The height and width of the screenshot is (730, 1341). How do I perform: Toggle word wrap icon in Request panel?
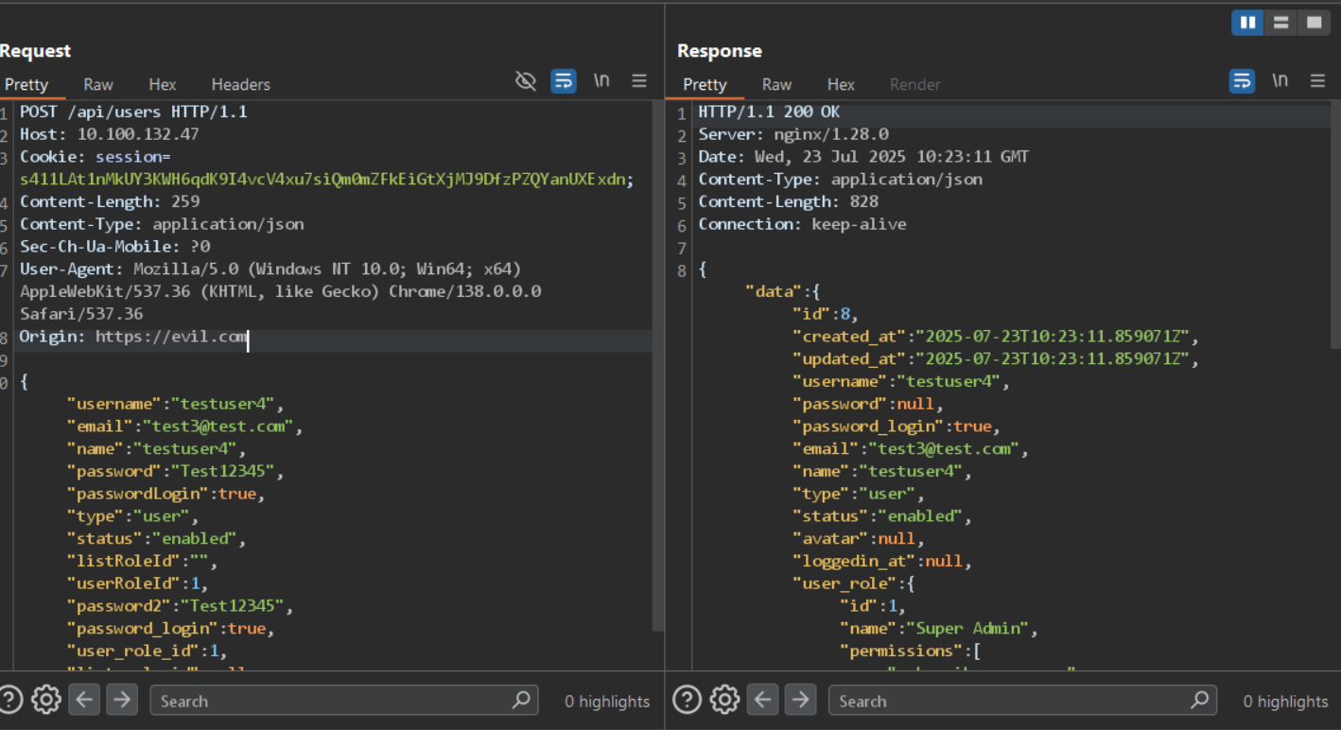coord(564,81)
